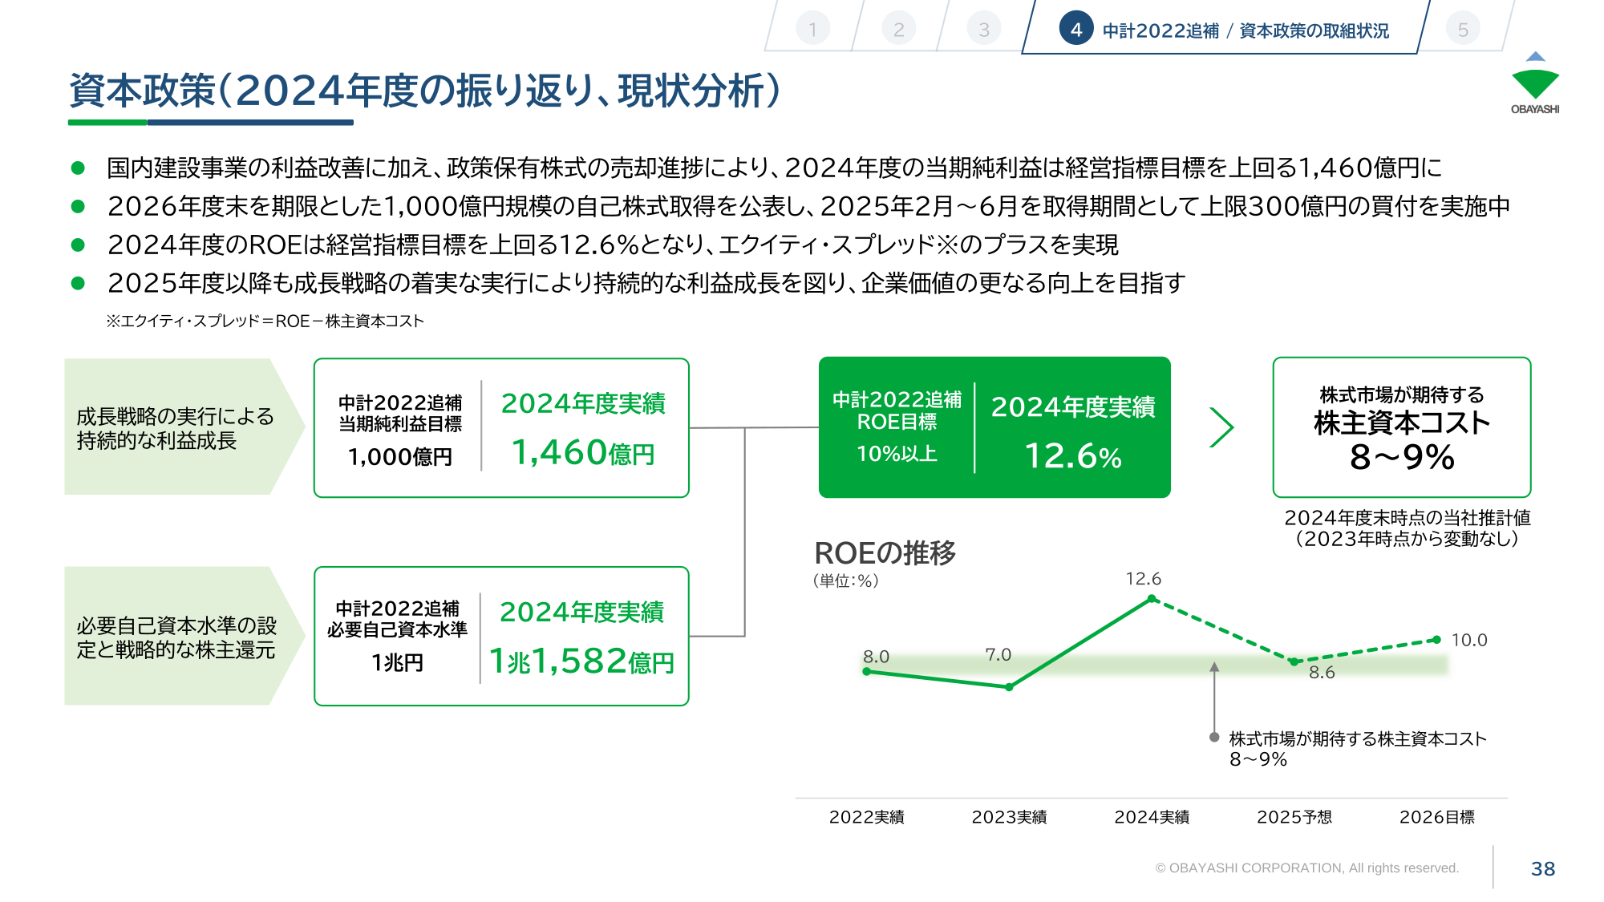Click the OBAYASHI logo icon
The height and width of the screenshot is (902, 1604).
pyautogui.click(x=1535, y=83)
